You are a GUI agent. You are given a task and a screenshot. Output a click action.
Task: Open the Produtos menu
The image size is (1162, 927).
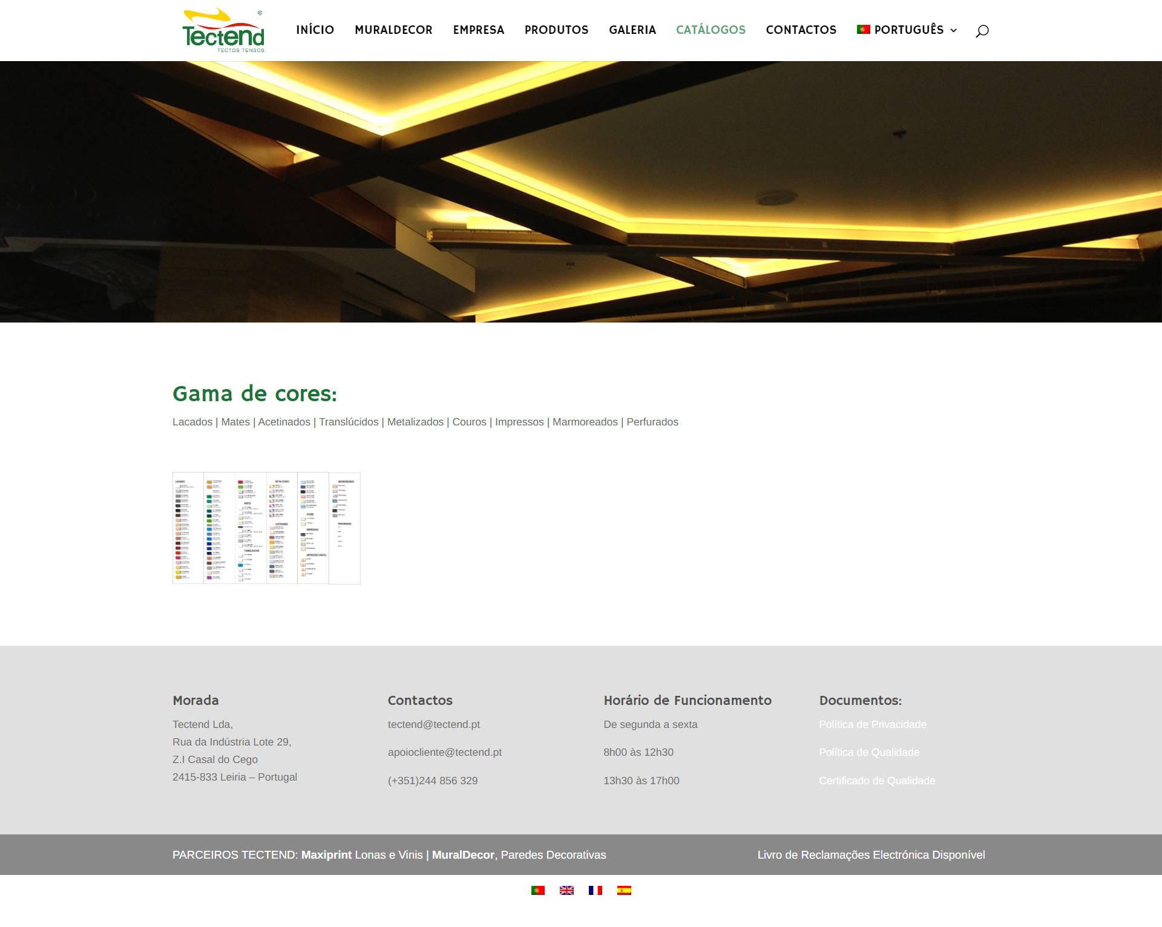(x=556, y=30)
